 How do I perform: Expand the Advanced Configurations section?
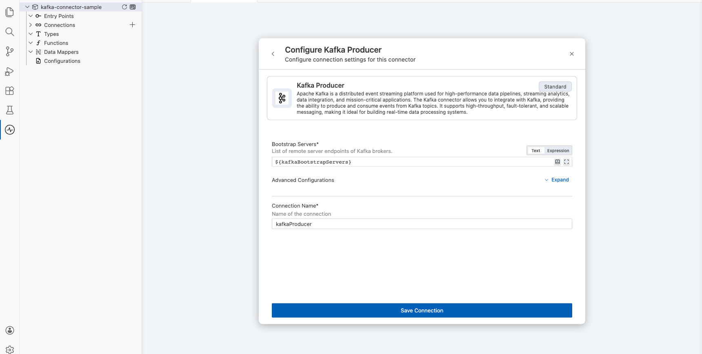tap(557, 180)
